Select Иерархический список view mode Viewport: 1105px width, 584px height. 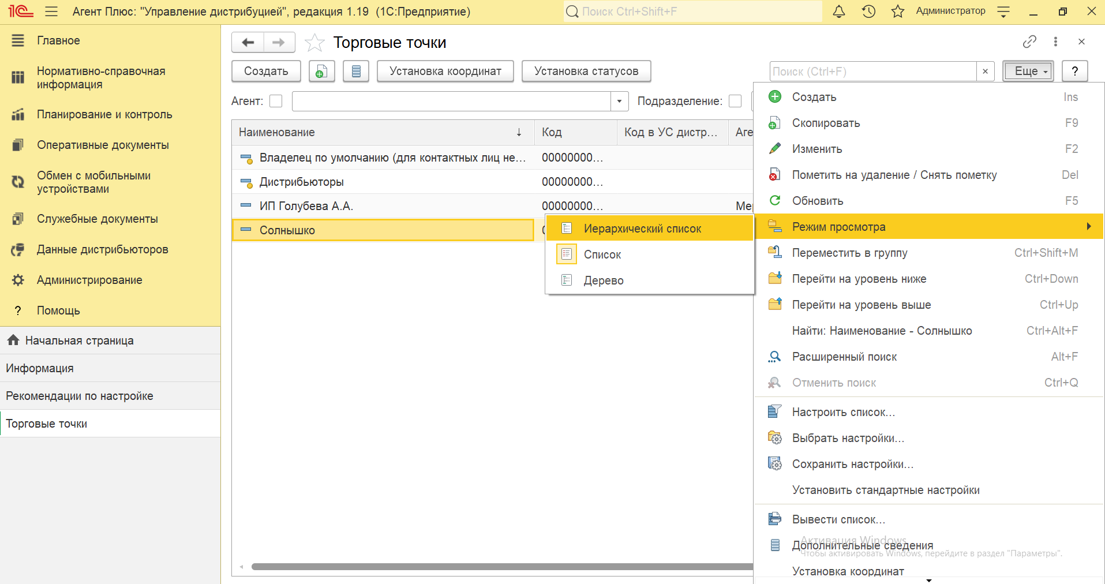pyautogui.click(x=650, y=229)
